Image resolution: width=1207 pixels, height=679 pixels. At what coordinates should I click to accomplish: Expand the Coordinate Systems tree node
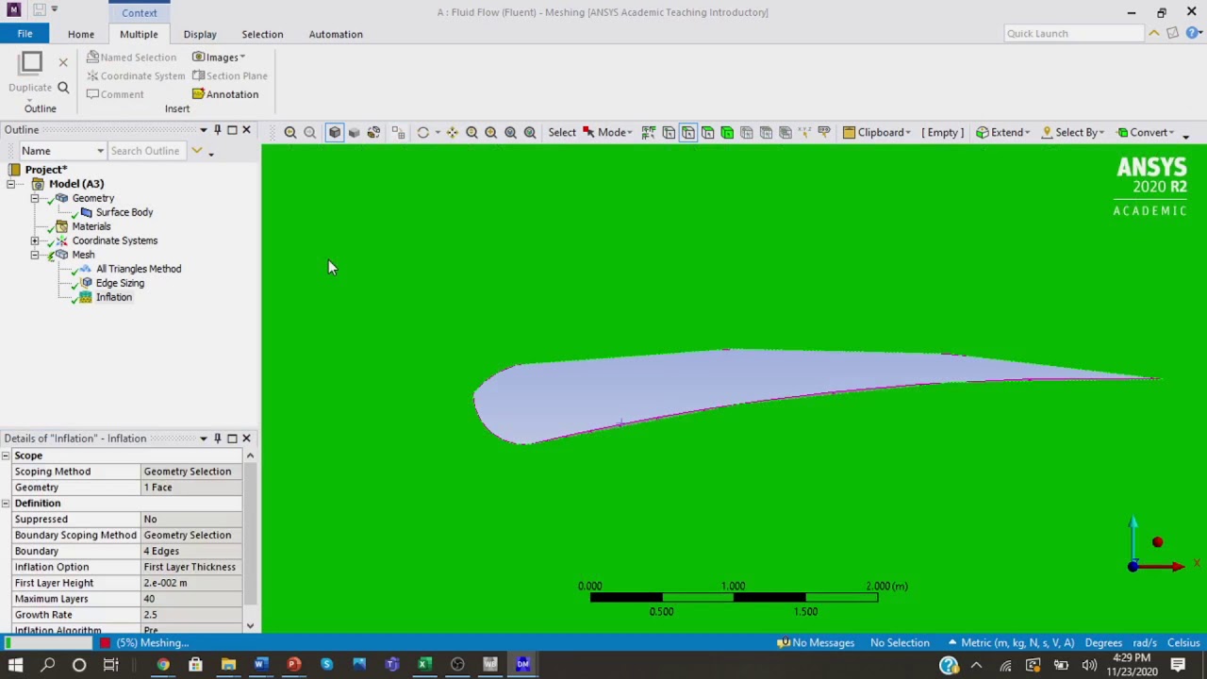35,240
